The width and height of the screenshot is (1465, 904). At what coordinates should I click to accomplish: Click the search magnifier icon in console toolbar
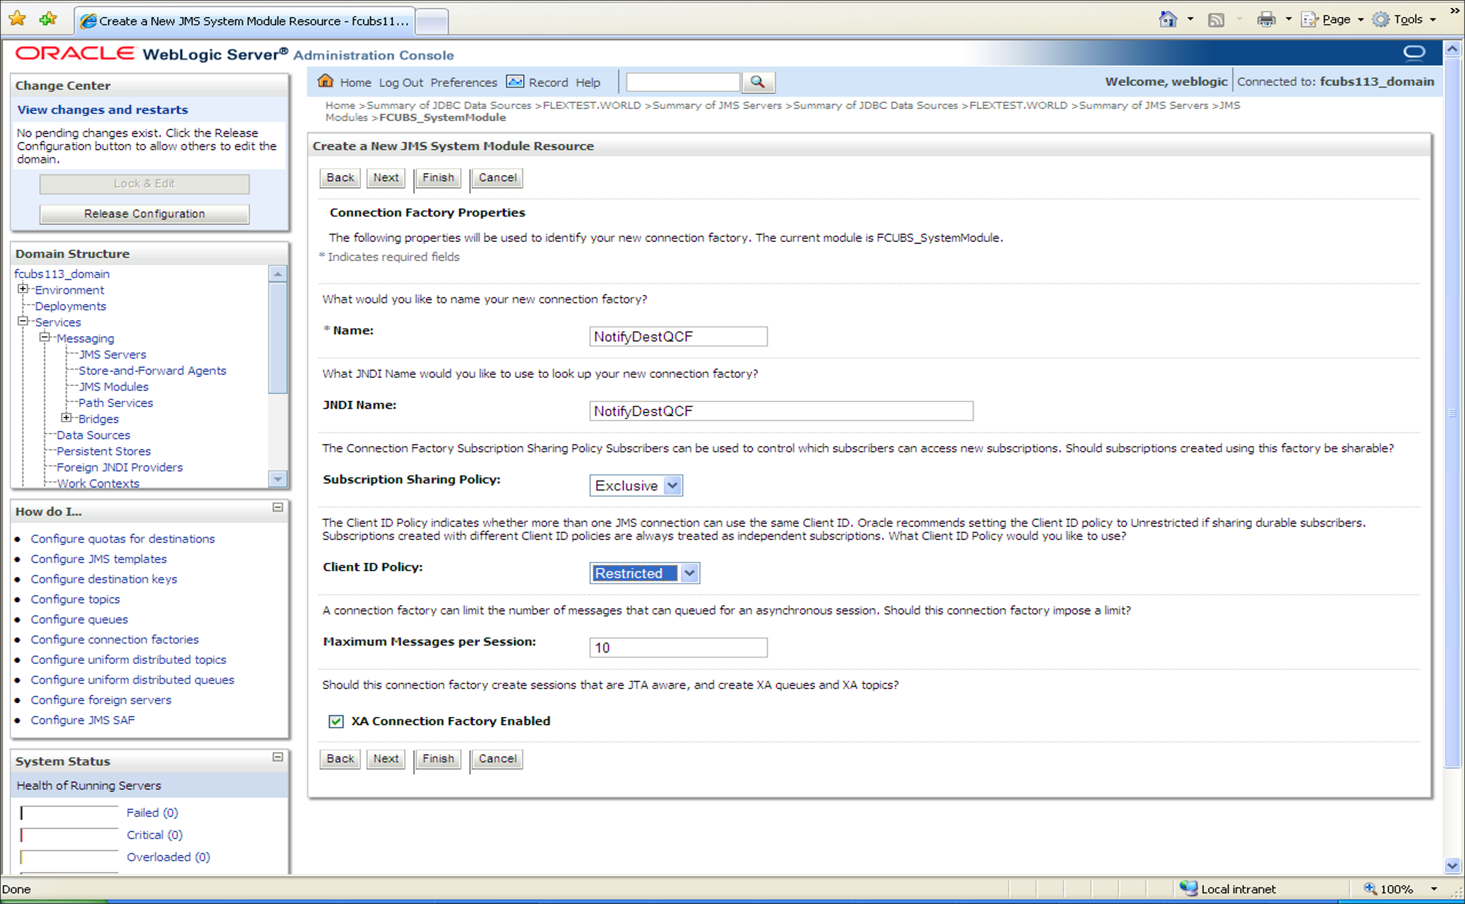[758, 82]
